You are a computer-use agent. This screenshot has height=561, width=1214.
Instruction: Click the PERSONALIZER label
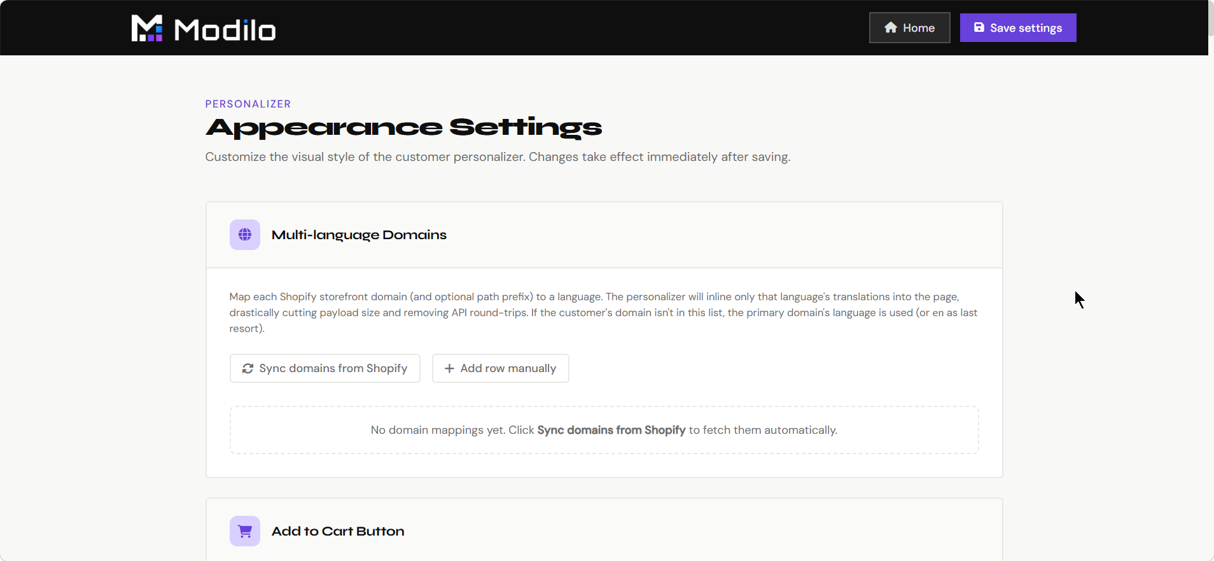248,104
